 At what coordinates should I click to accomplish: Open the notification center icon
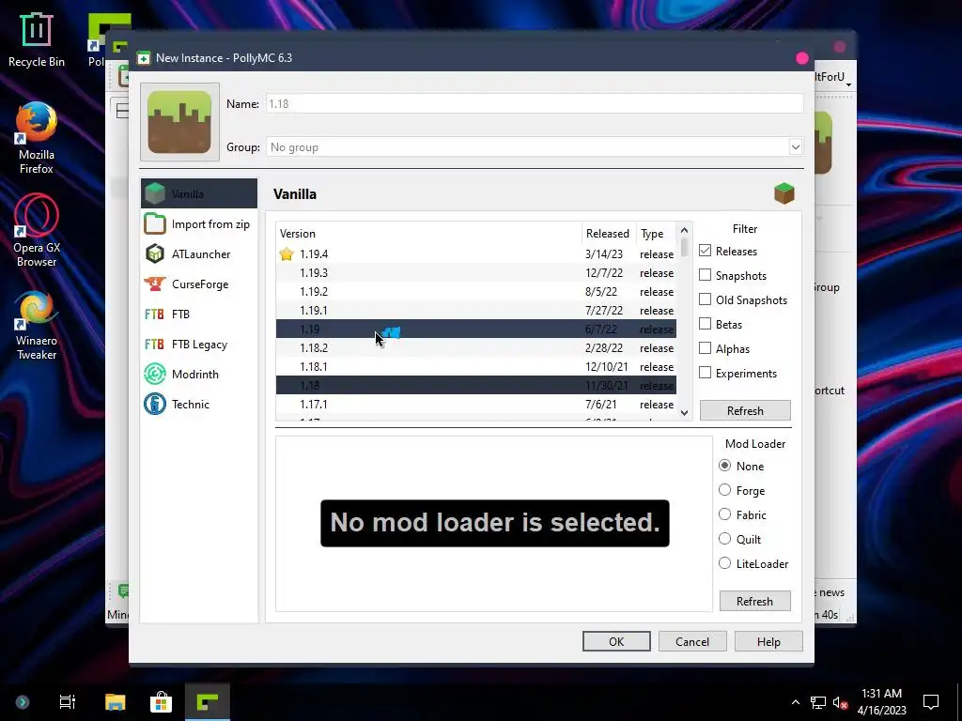[x=931, y=702]
